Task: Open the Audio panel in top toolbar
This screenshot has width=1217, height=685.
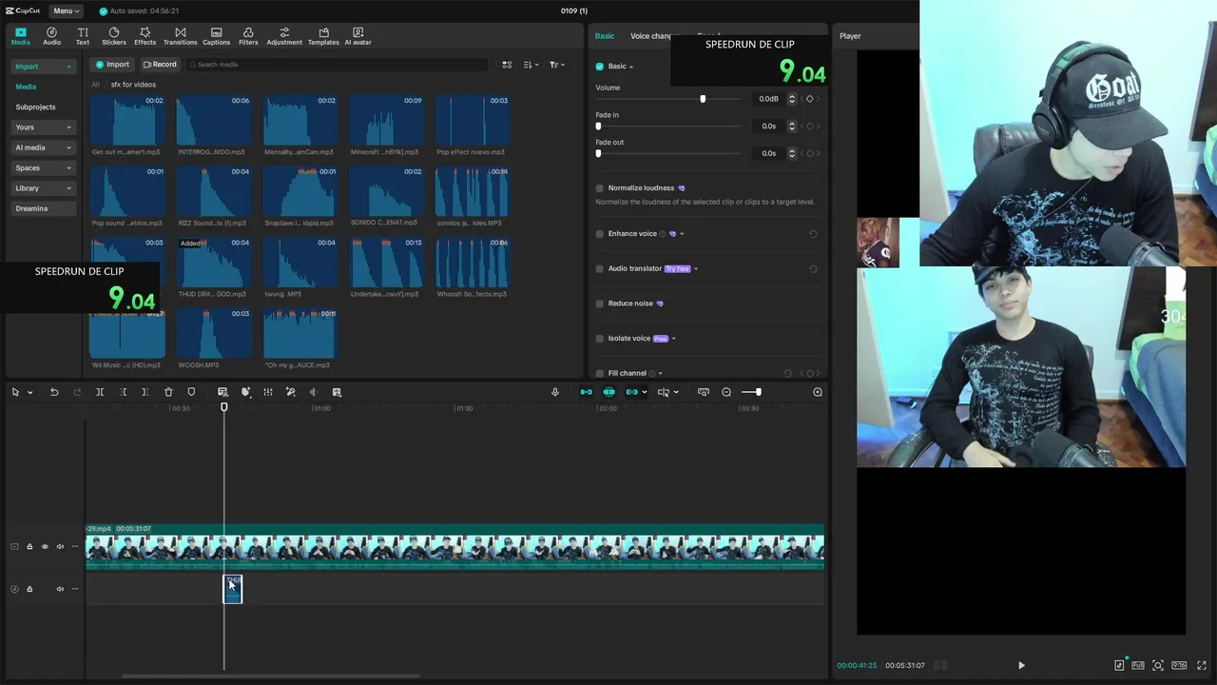Action: [51, 36]
